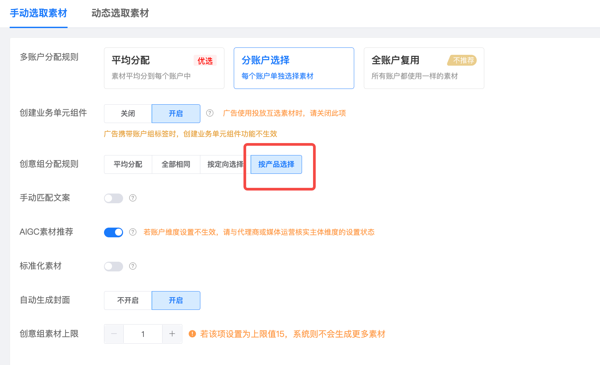Click text 广告使用投放互选素材时，请关闭此项
Viewport: 600px width, 365px height.
(284, 113)
